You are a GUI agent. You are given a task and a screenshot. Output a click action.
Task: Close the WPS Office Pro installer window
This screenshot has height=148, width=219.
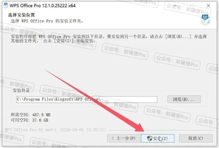coord(208,6)
